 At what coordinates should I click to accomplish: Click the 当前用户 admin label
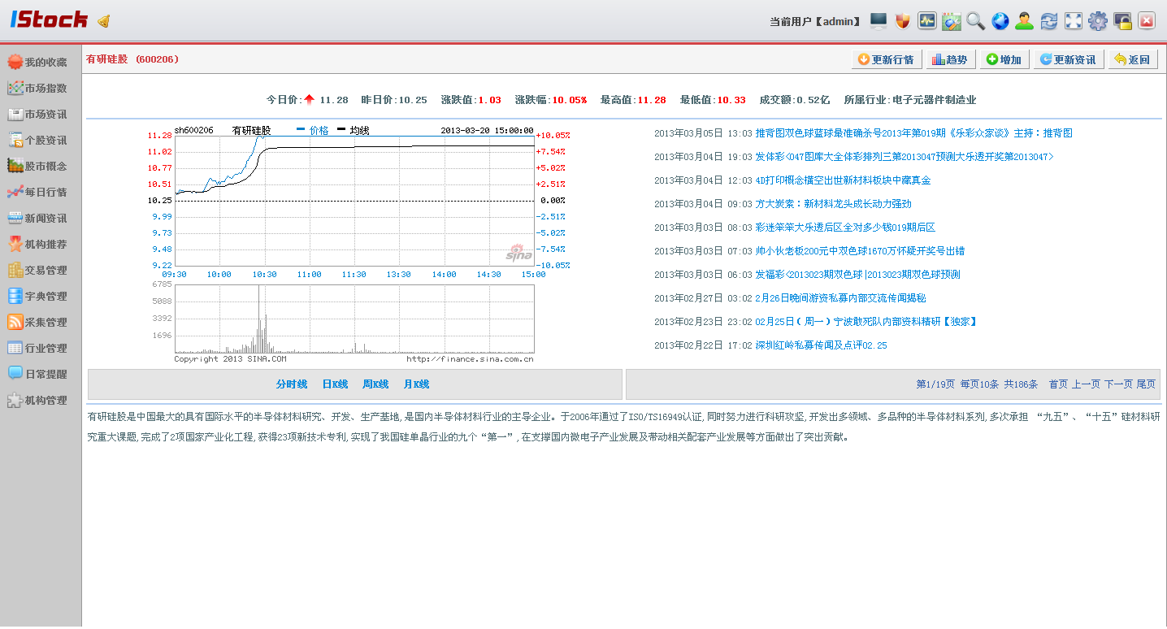(815, 21)
